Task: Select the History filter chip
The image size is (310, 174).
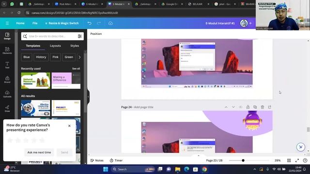Action: coord(41,57)
